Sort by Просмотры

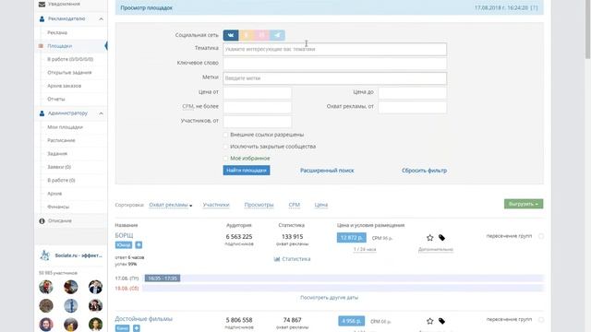(259, 205)
